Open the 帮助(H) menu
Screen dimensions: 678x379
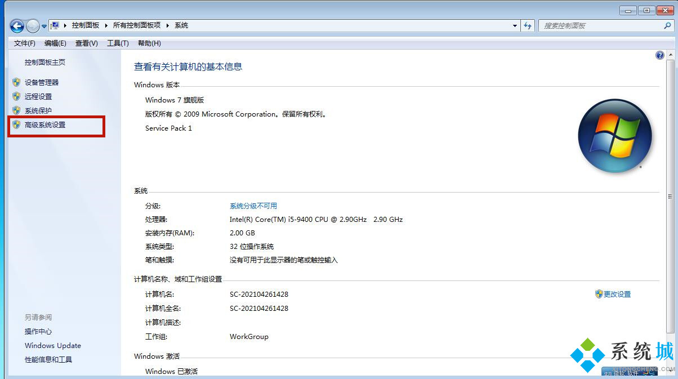pos(149,43)
